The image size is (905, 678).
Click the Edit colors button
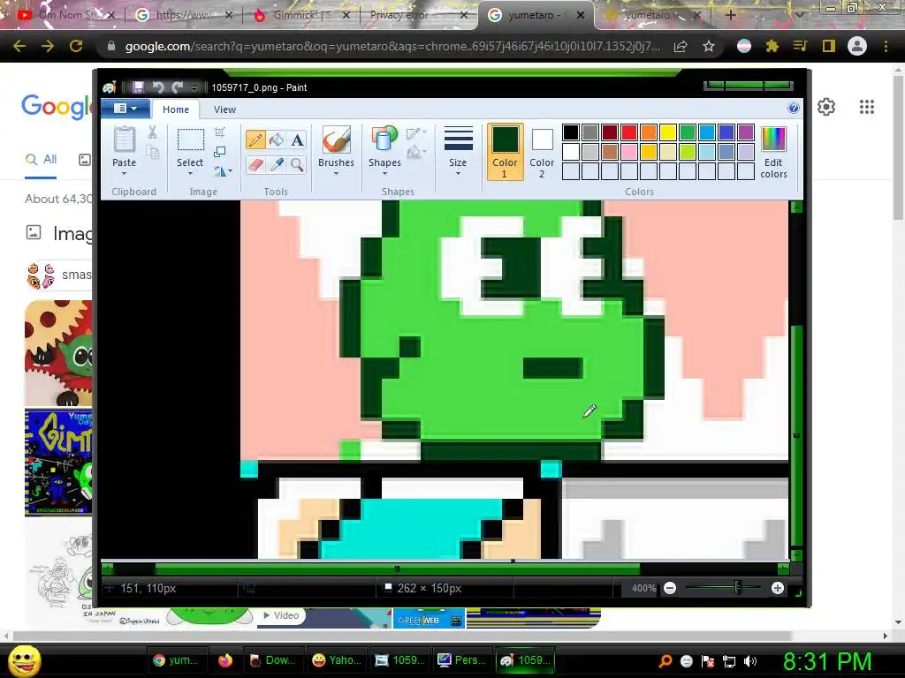click(773, 153)
